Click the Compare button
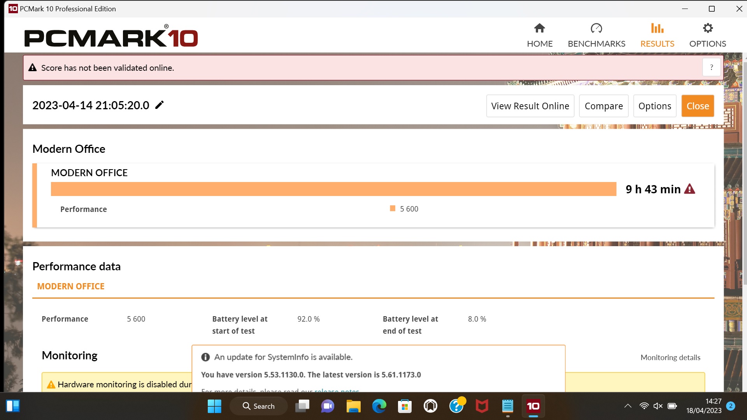Image resolution: width=747 pixels, height=420 pixels. coord(603,106)
